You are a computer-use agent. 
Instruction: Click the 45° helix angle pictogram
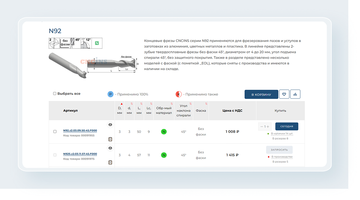coord(76,43)
